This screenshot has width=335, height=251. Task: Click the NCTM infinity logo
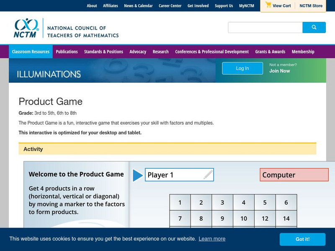(26, 28)
